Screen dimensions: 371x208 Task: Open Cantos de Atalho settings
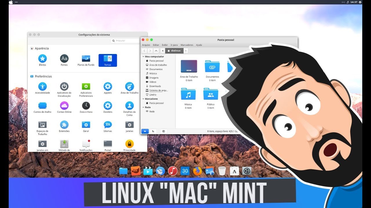pos(43,107)
